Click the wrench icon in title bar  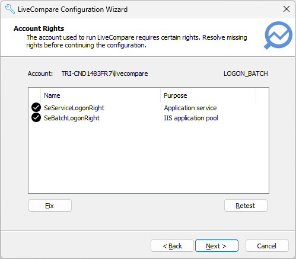10,9
